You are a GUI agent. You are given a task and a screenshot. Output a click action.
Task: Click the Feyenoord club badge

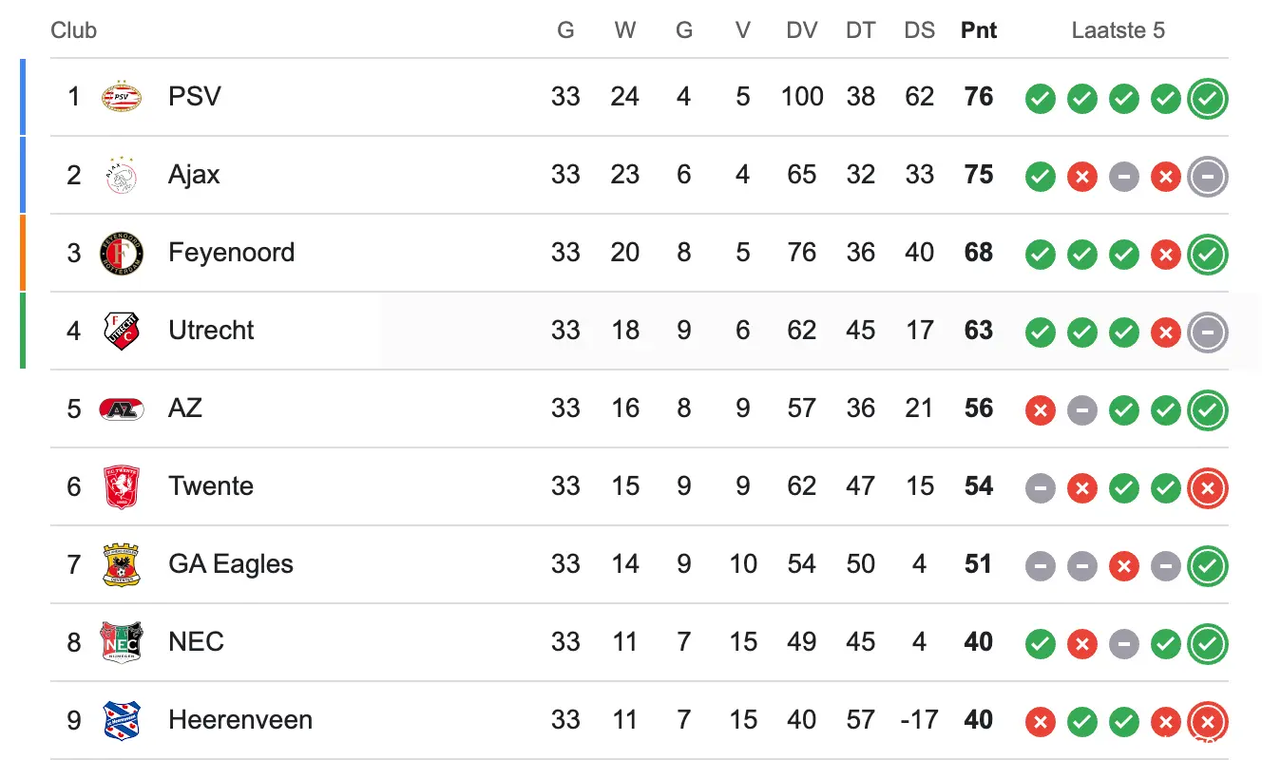click(x=122, y=253)
